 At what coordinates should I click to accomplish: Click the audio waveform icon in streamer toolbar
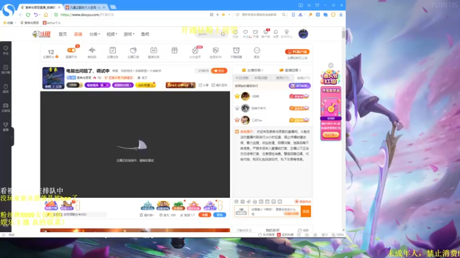tap(92, 50)
